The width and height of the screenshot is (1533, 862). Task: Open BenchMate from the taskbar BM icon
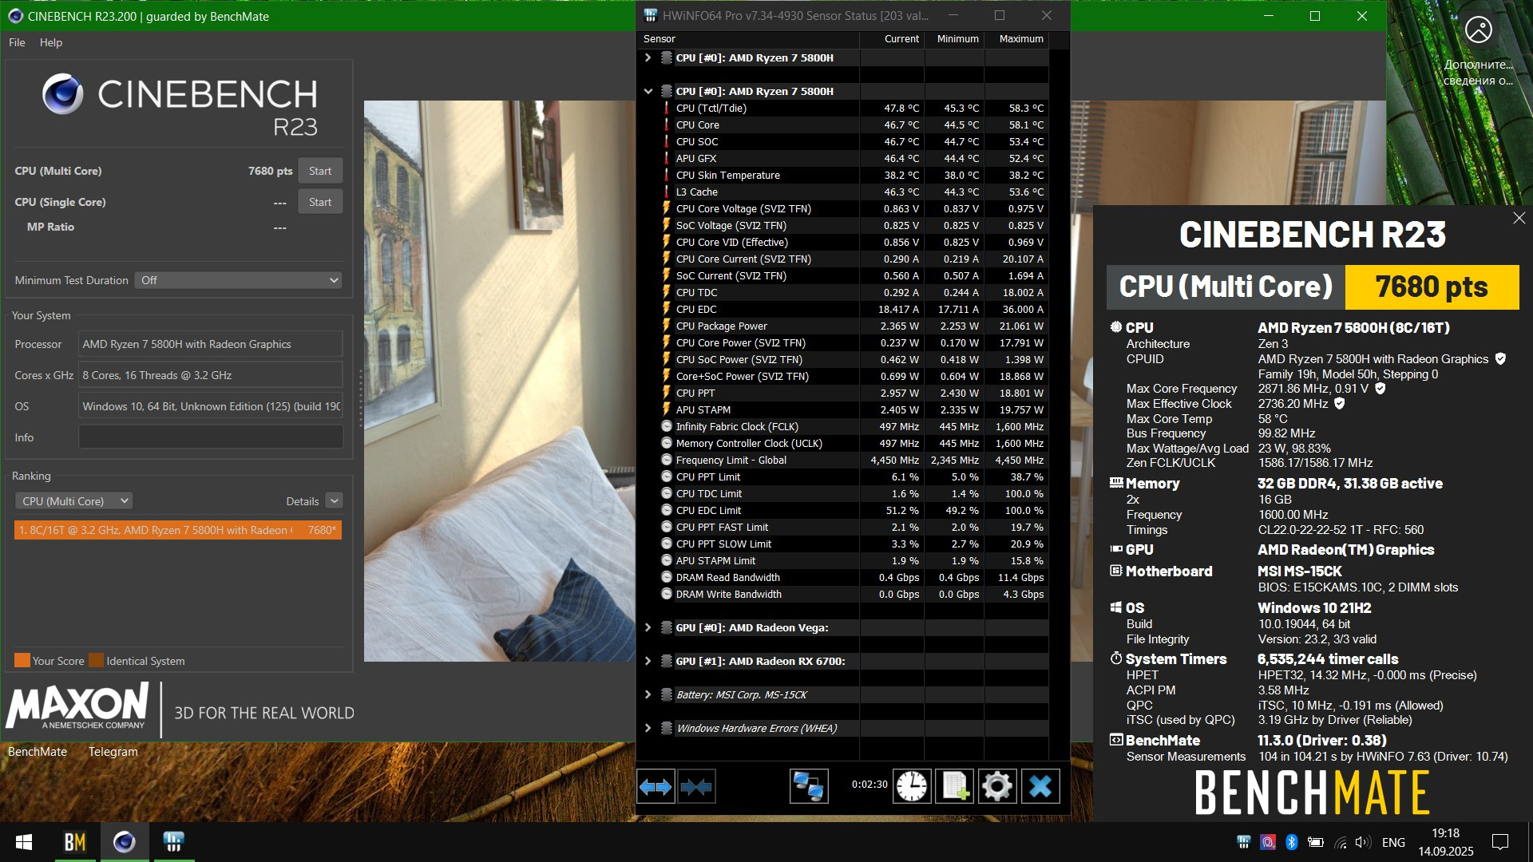point(75,842)
